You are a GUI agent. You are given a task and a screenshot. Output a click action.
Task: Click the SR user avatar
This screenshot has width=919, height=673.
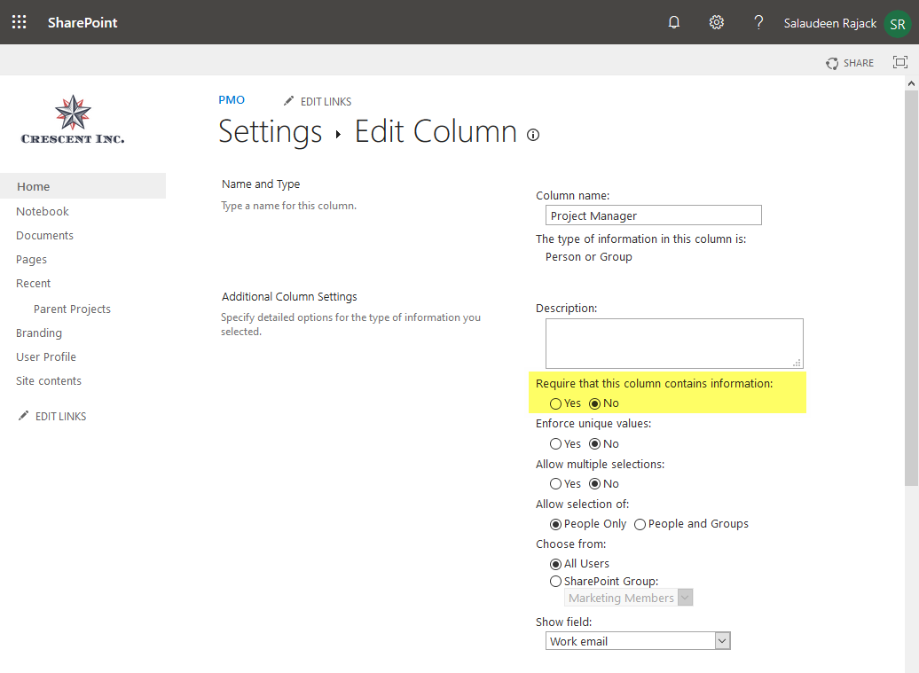[x=897, y=23]
